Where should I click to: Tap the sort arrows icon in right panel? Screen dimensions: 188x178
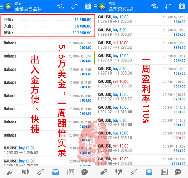click(168, 6)
